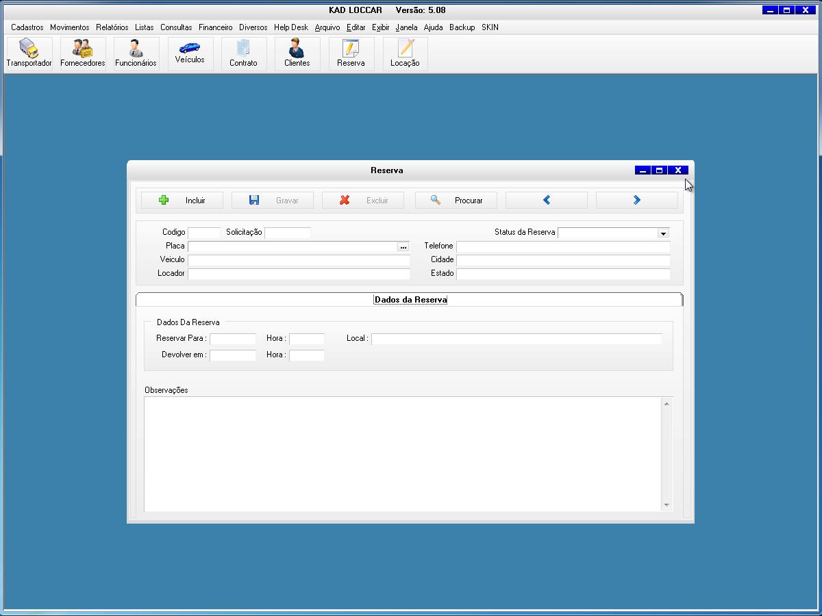Focus the Reservar Para date field
This screenshot has height=616, width=822.
(233, 339)
